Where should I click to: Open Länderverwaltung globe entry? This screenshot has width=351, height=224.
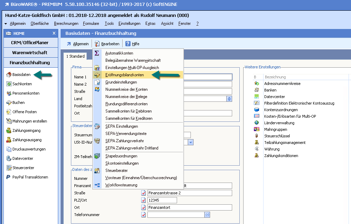coord(257,123)
